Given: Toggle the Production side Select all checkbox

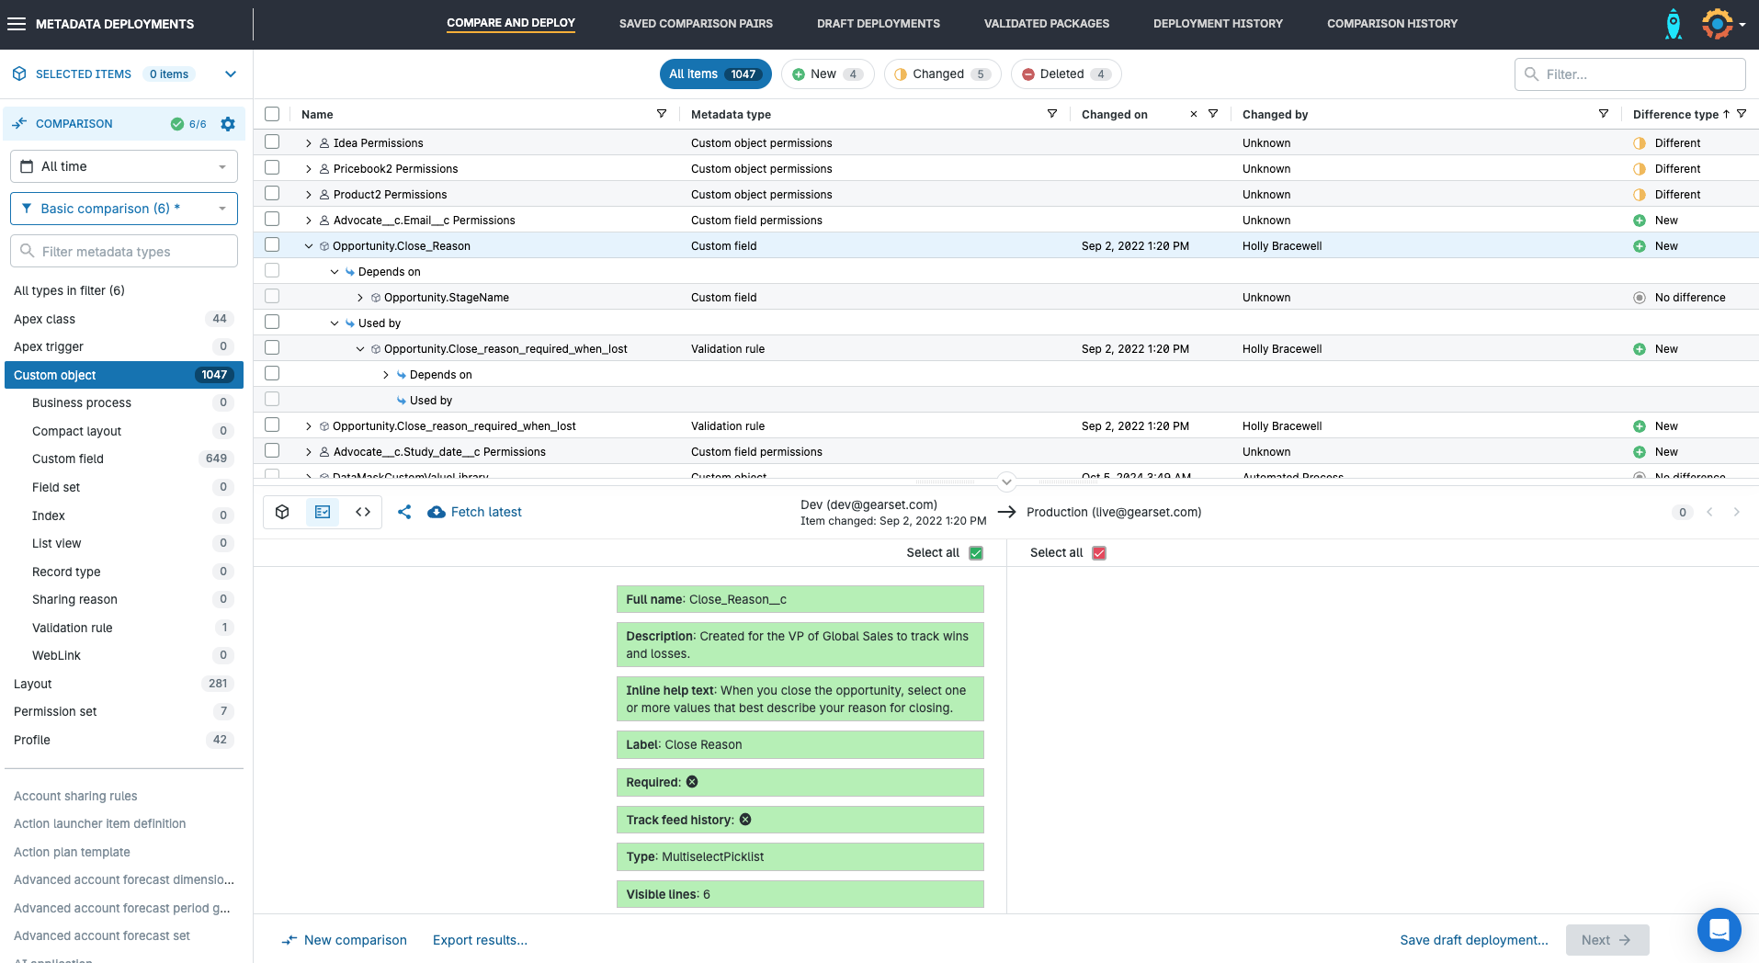Looking at the screenshot, I should click(1099, 553).
